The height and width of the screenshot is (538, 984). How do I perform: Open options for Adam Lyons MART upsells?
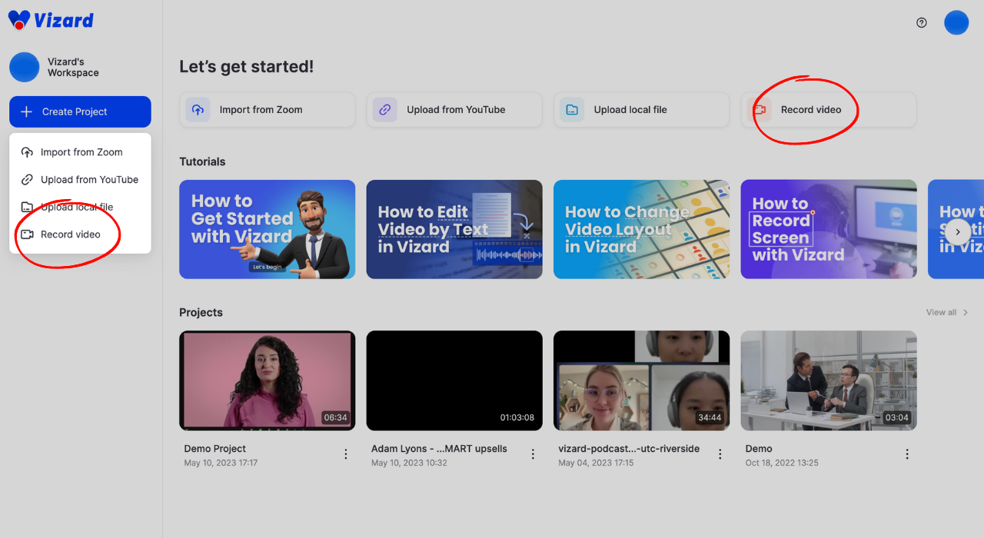click(x=533, y=454)
